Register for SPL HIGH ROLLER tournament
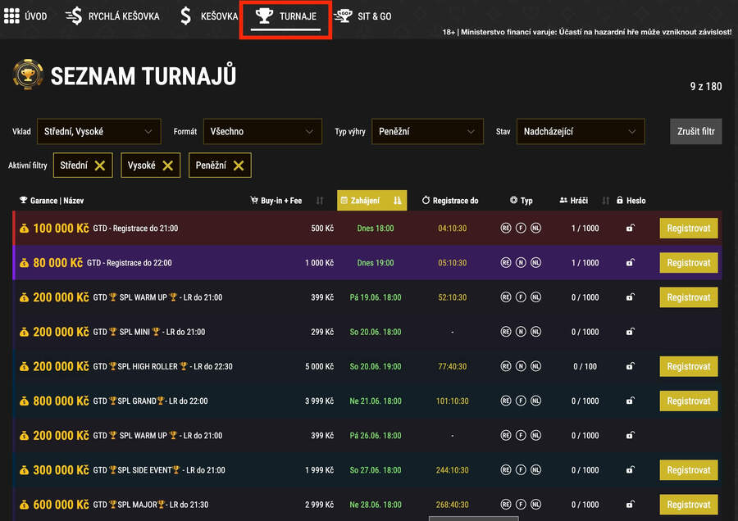Screen dimensions: 738x521 point(689,367)
